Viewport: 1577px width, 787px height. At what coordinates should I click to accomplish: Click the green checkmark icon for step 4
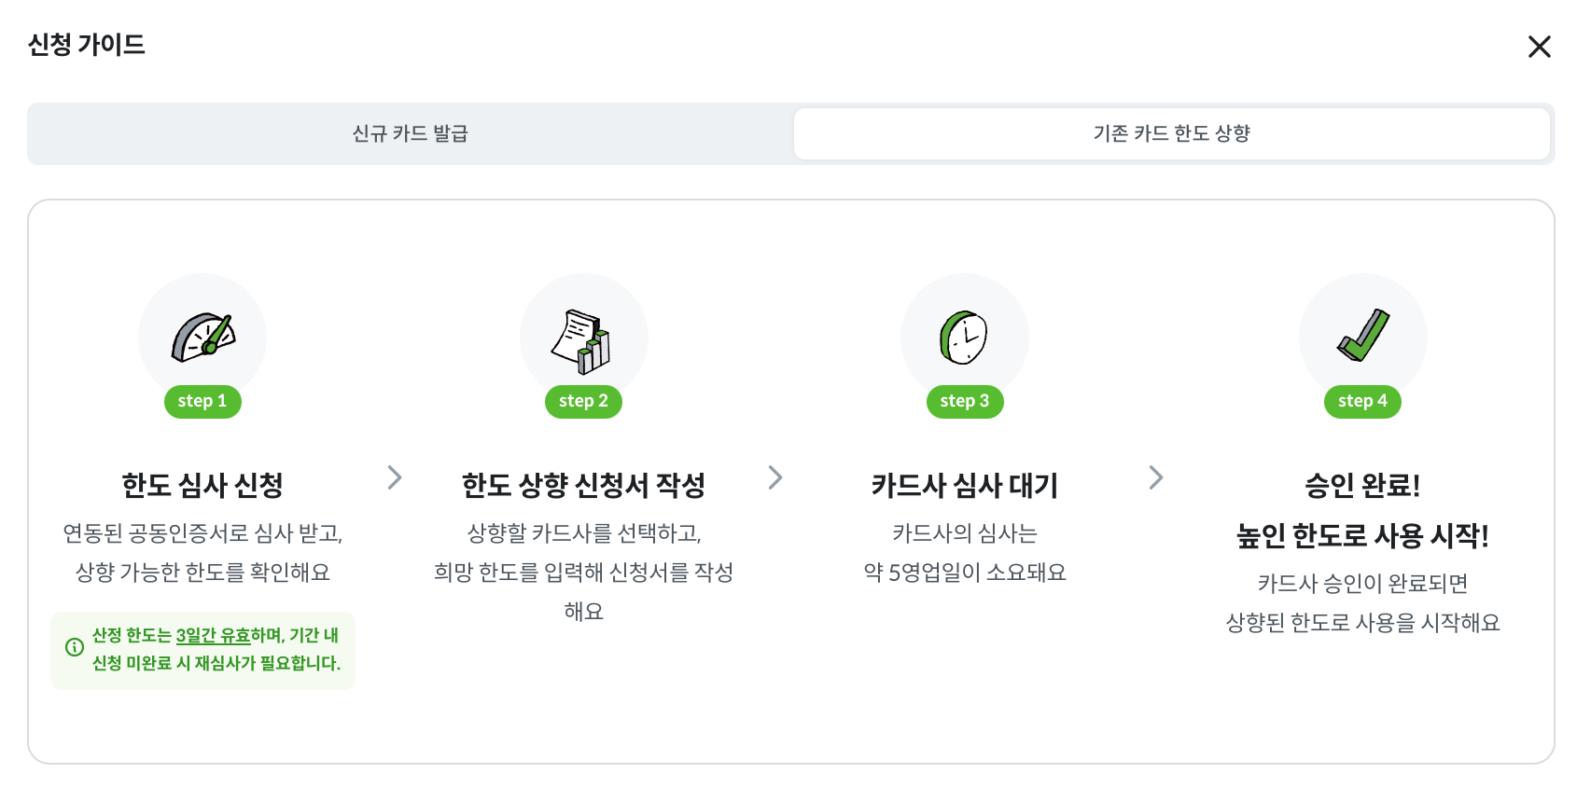[1362, 336]
